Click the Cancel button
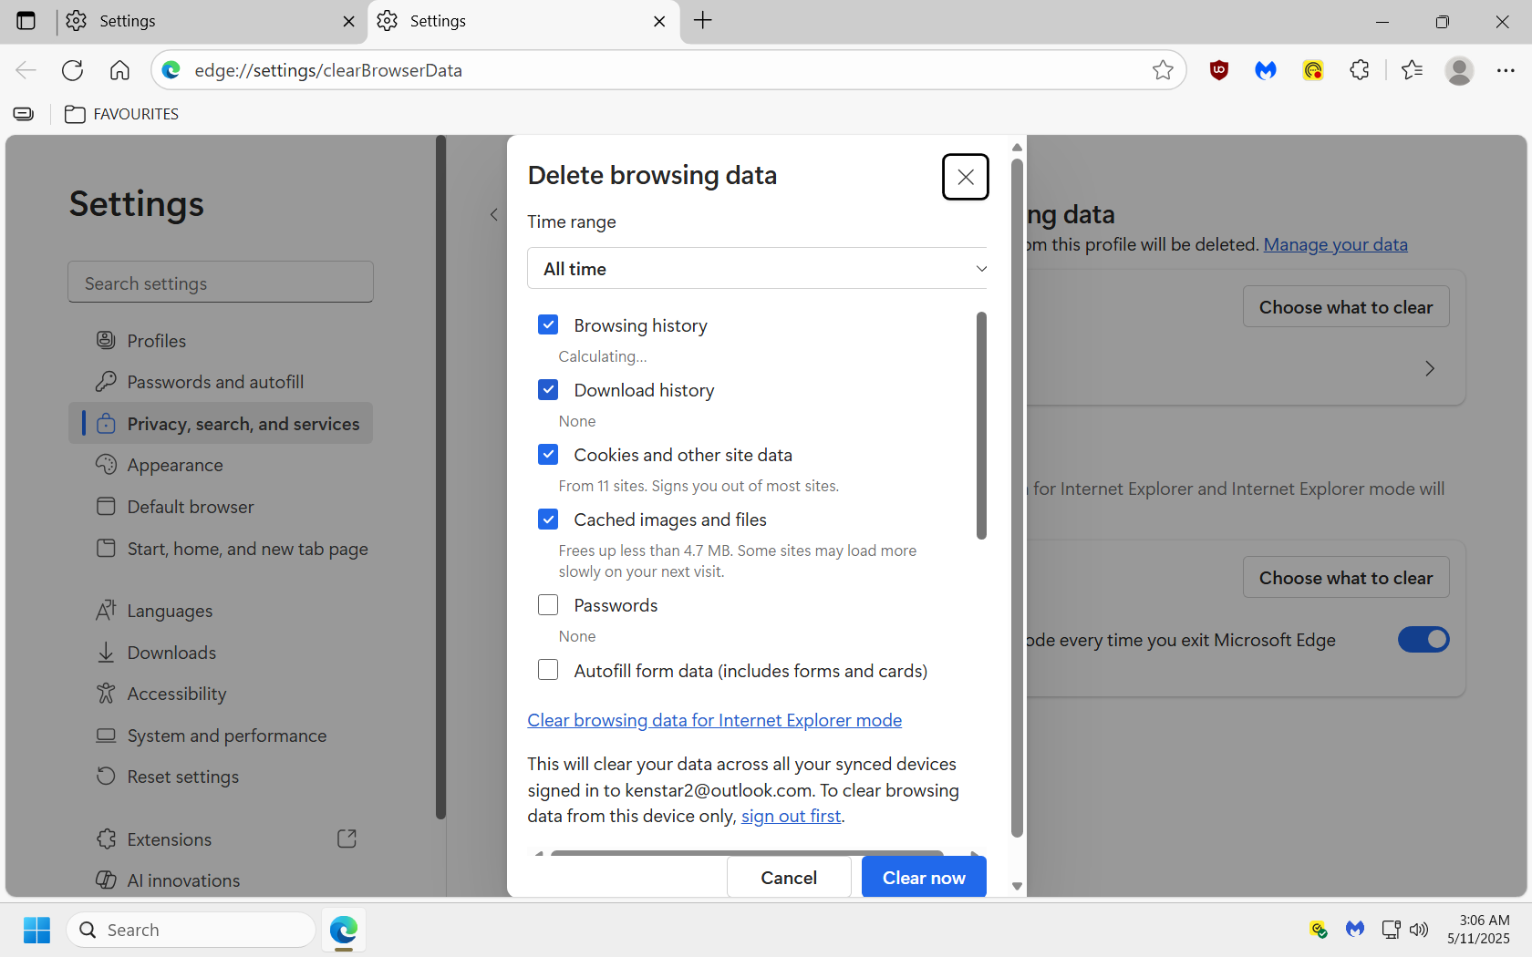The width and height of the screenshot is (1532, 957). (789, 878)
